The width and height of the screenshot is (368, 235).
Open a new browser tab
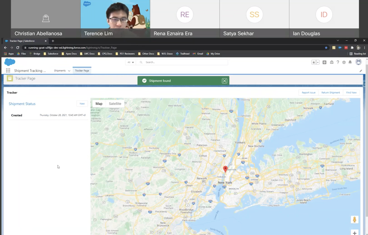pyautogui.click(x=53, y=41)
